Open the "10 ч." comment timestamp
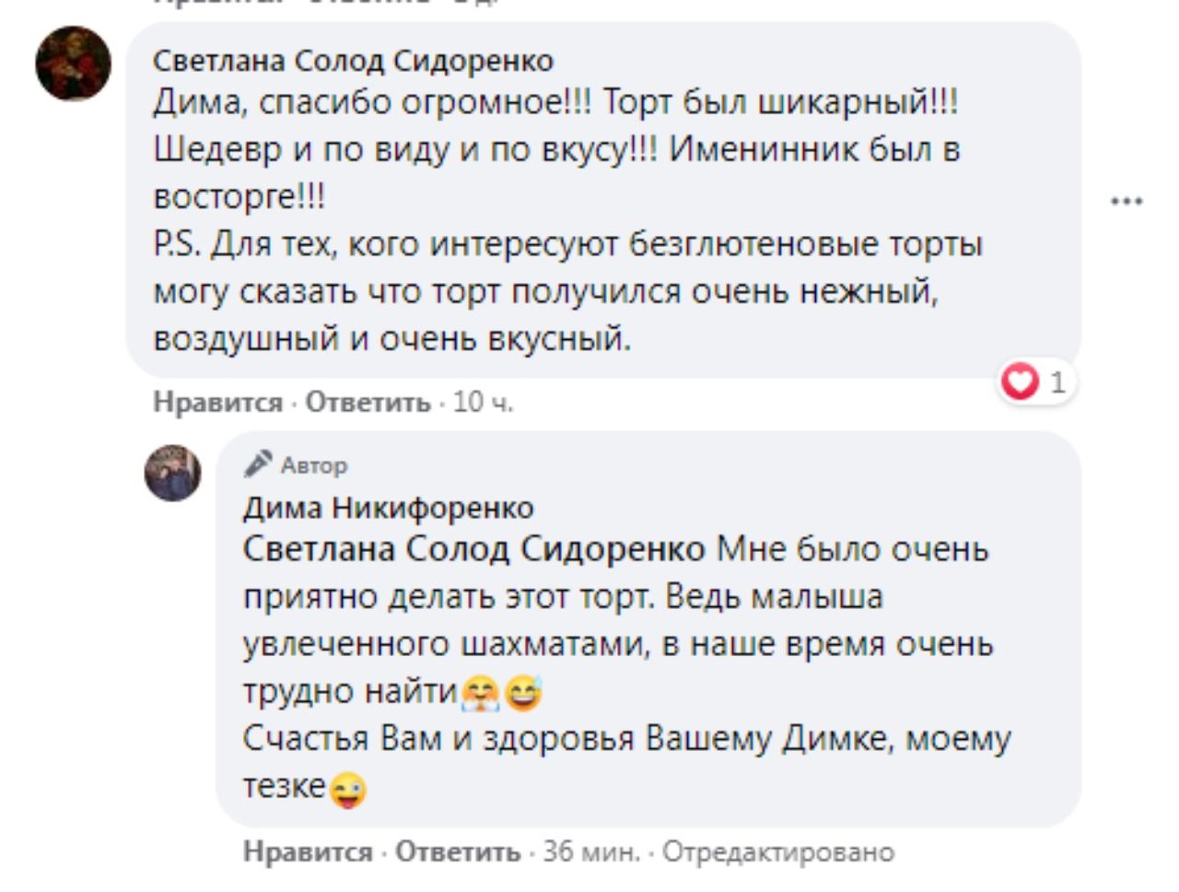This screenshot has height=892, width=1179. (484, 403)
